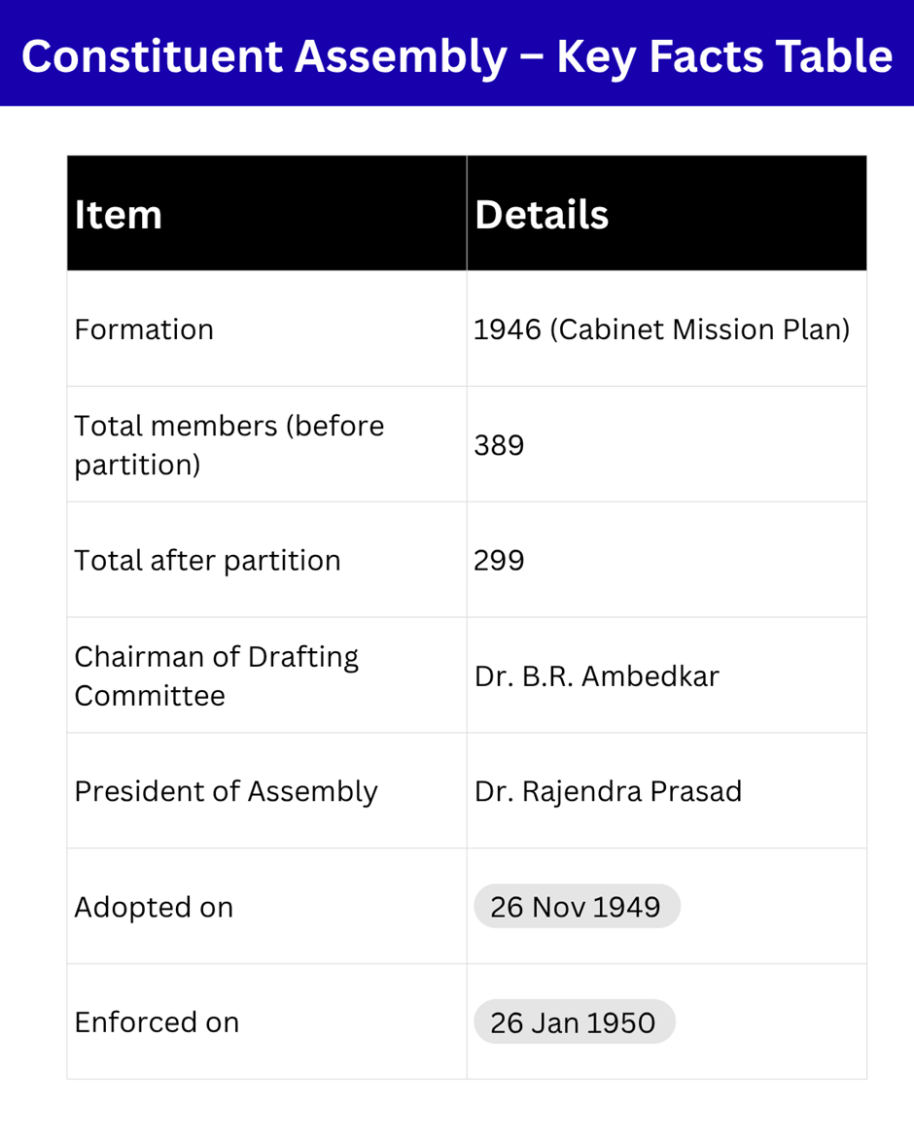
Task: Click the 'Item' column header
Action: pos(118,215)
